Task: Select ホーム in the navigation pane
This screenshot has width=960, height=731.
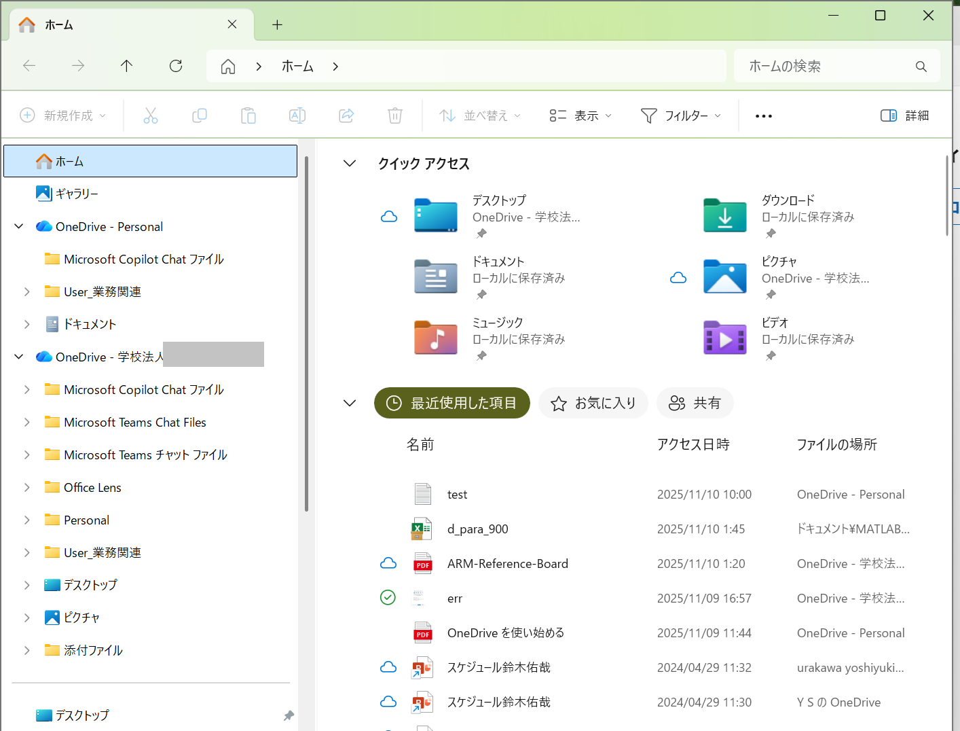Action: [x=151, y=161]
